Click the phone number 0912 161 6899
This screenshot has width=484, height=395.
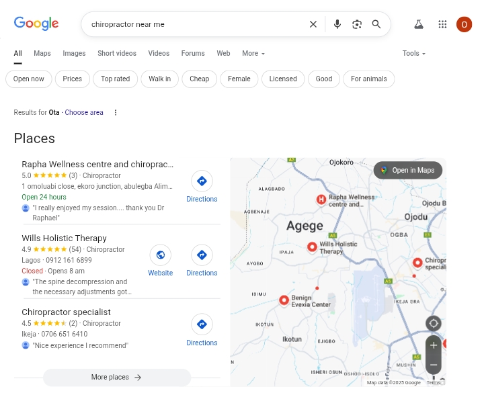tap(69, 260)
